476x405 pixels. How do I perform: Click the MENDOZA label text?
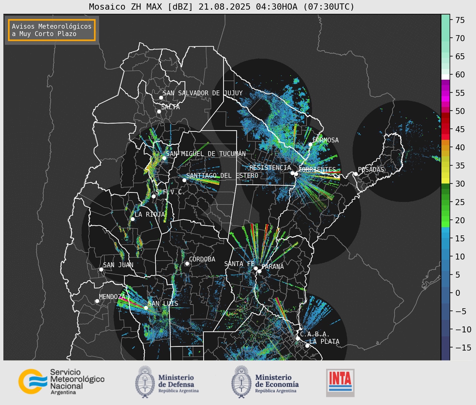click(x=112, y=297)
